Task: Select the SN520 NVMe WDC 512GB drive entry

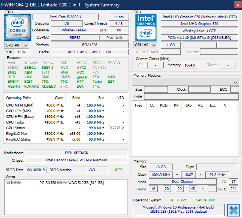Action: [71, 183]
